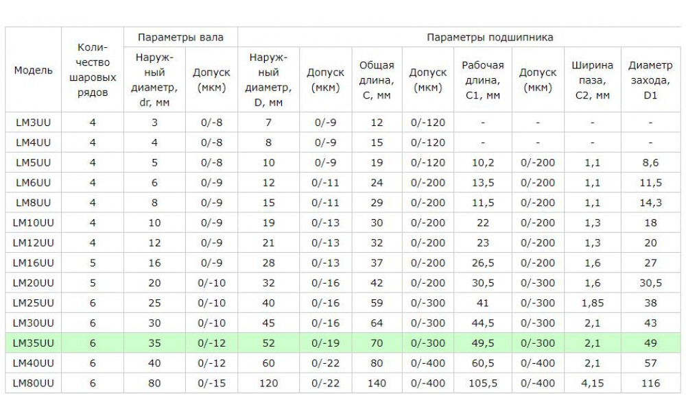The width and height of the screenshot is (686, 411).
Task: Click the Ширина паза, C2, мм header
Action: coord(593,80)
